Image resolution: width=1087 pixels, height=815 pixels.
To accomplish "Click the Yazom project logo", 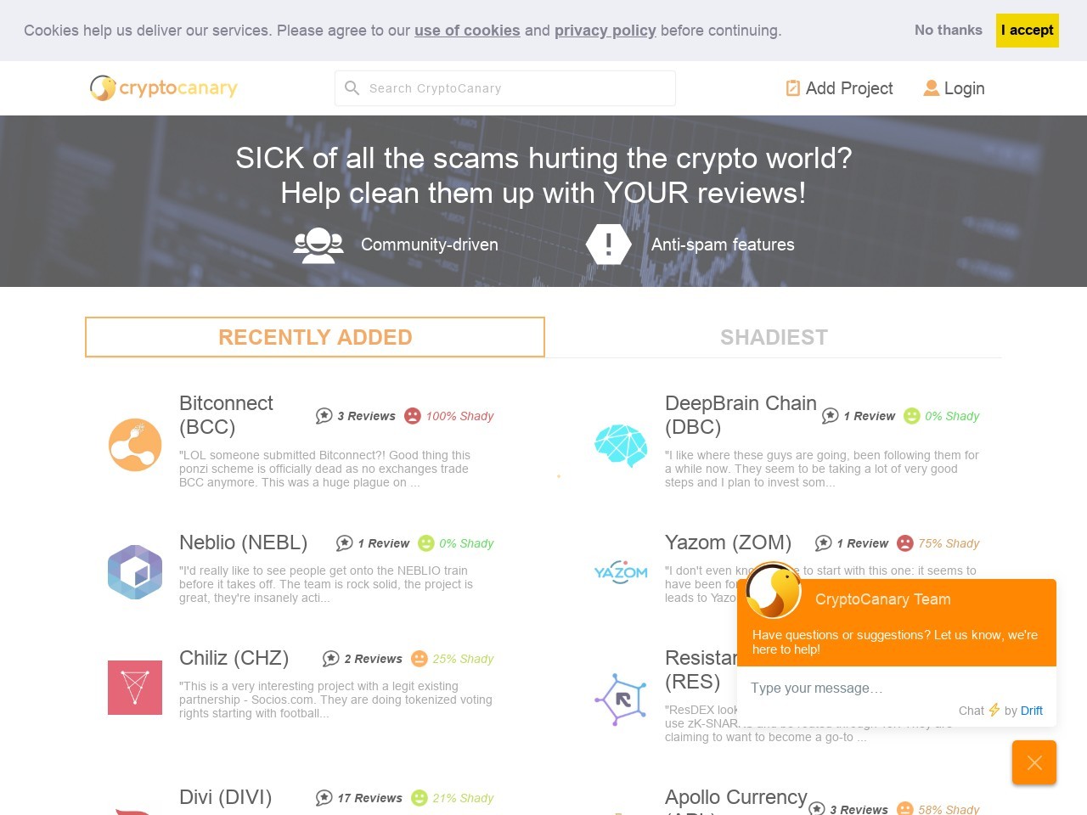I will tap(621, 572).
